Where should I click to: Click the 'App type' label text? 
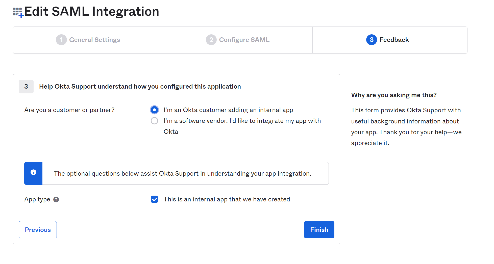37,199
